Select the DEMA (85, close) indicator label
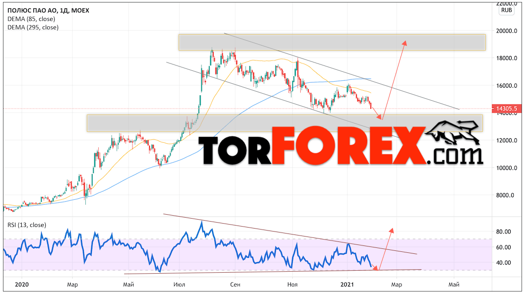This screenshot has width=525, height=294. click(x=31, y=19)
